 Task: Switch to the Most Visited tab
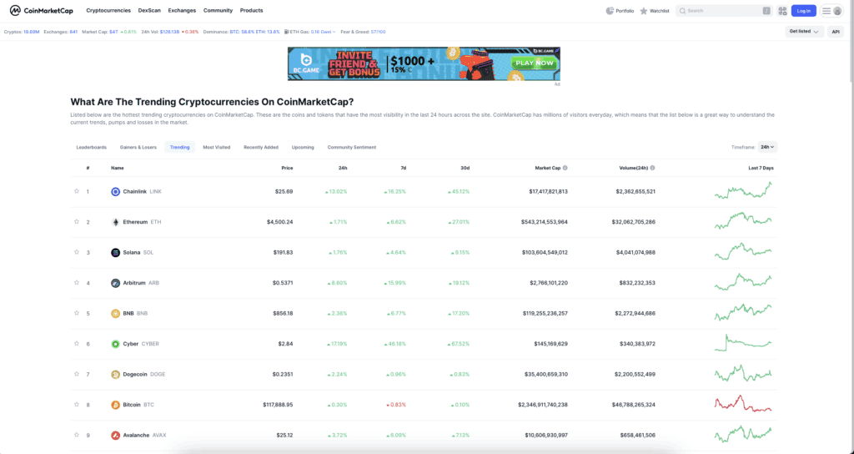point(217,147)
